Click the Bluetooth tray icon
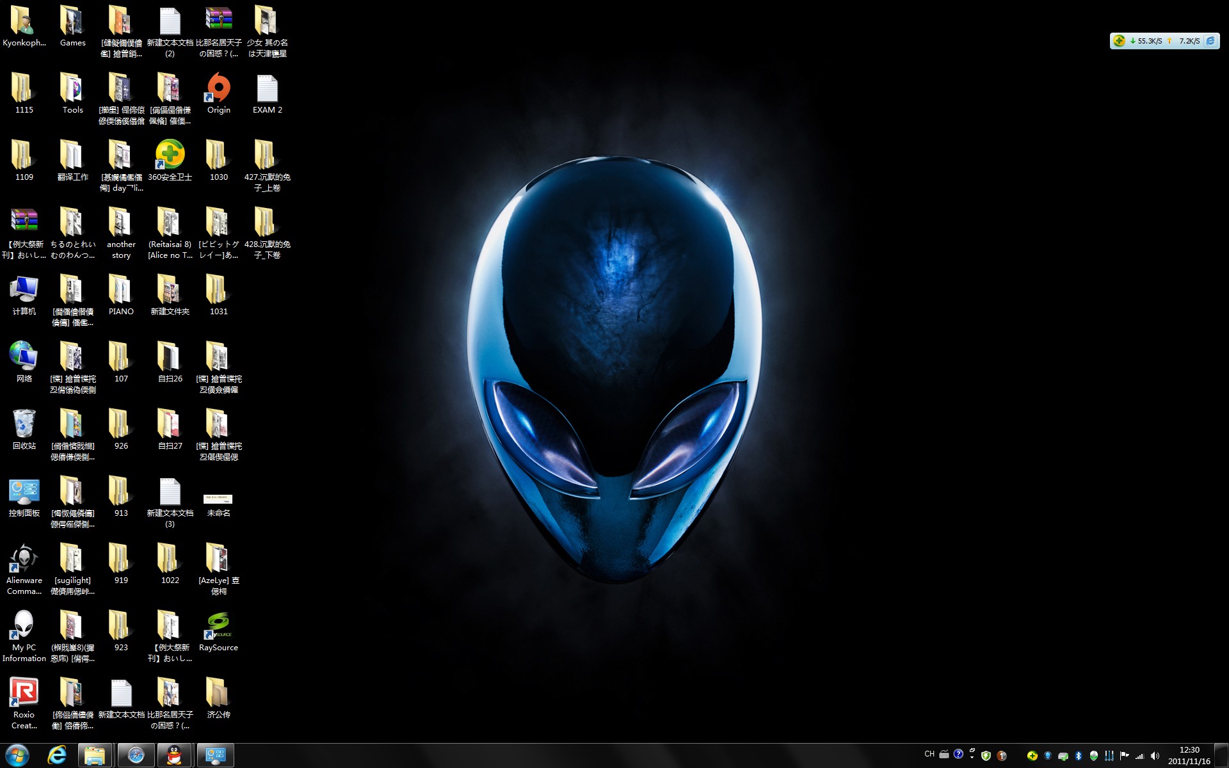Viewport: 1229px width, 768px height. [1078, 756]
